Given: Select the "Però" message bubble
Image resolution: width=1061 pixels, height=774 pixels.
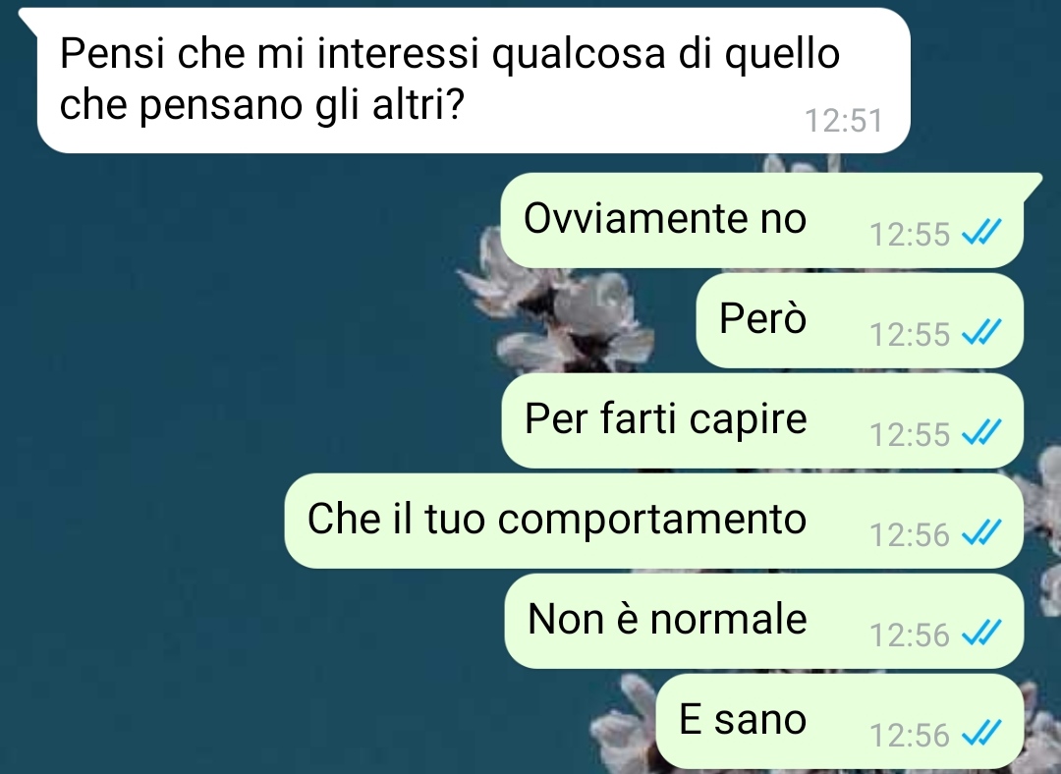Looking at the screenshot, I should tap(860, 320).
